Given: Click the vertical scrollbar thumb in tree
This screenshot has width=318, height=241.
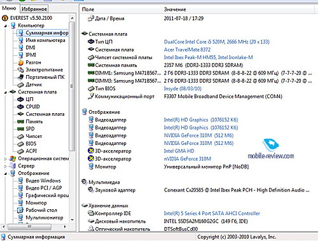Looking at the screenshot, I should click(x=72, y=86).
